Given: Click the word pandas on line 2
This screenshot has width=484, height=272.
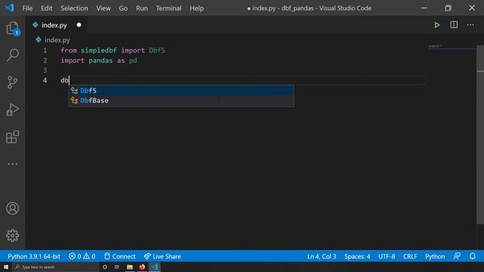Looking at the screenshot, I should coord(101,60).
